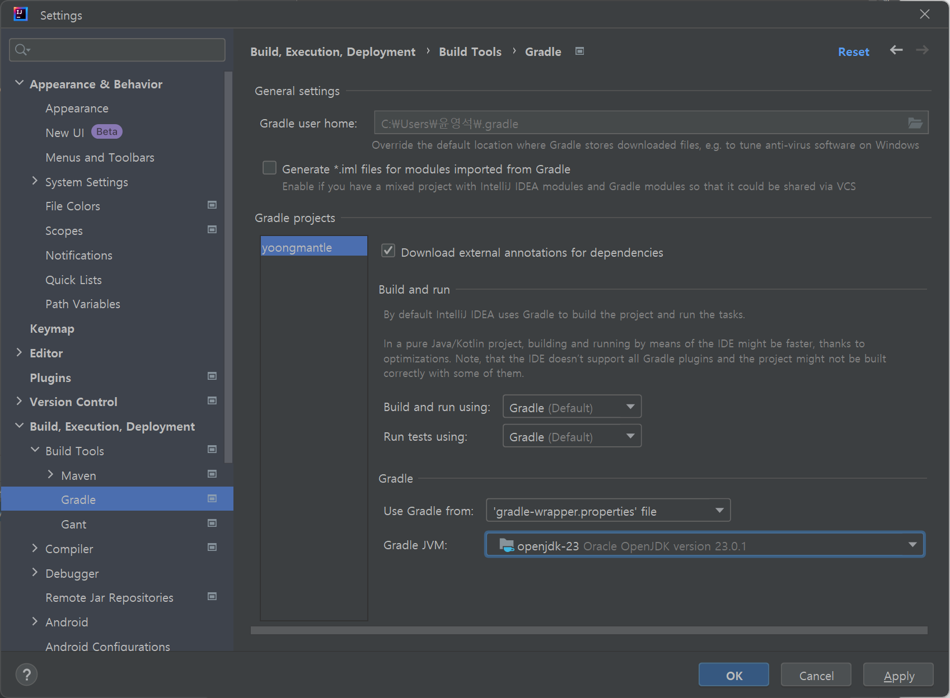This screenshot has width=950, height=698.
Task: Click the search magnifier icon in settings
Action: coord(22,50)
